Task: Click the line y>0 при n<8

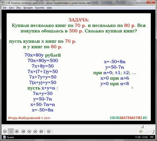Action: coord(115,83)
